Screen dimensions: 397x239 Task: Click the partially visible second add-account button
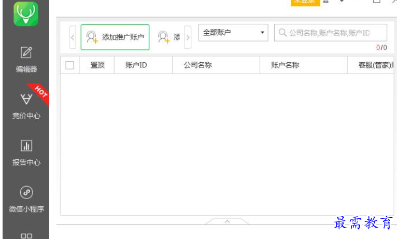[169, 37]
